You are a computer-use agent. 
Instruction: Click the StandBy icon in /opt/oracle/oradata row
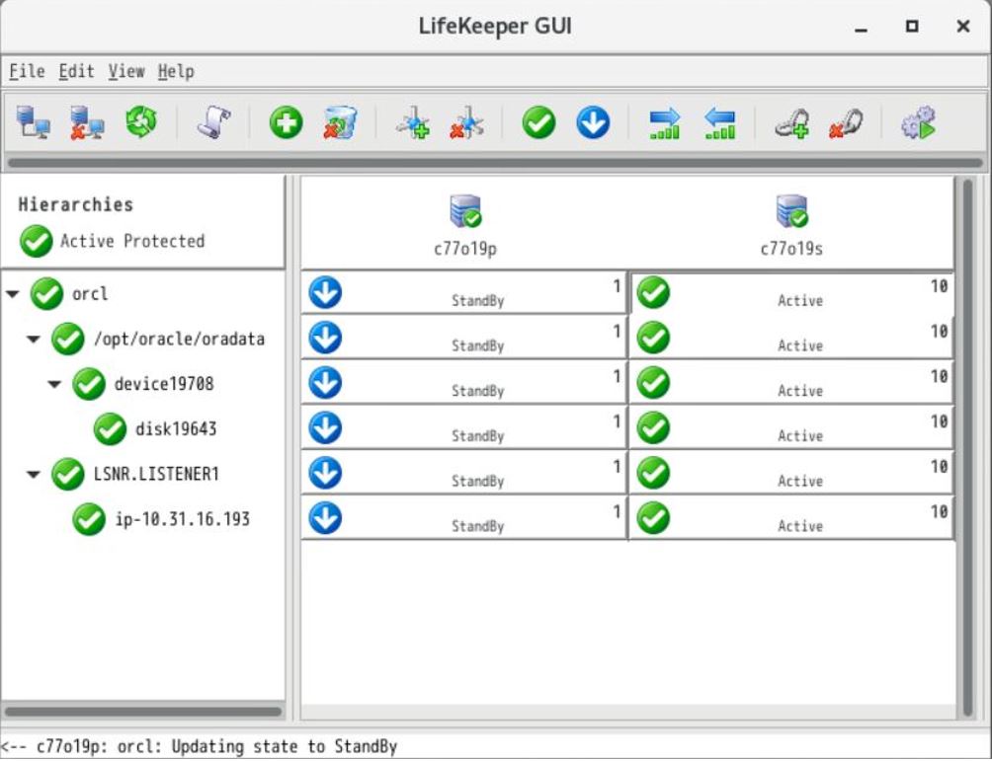coord(325,338)
